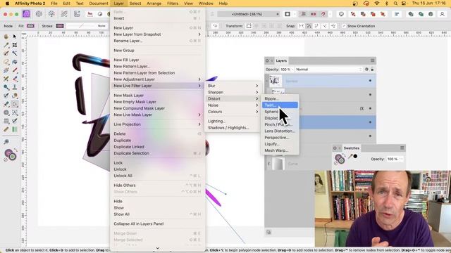Select the Freehand Selection lasso tool
451x253 pixels.
(6, 62)
